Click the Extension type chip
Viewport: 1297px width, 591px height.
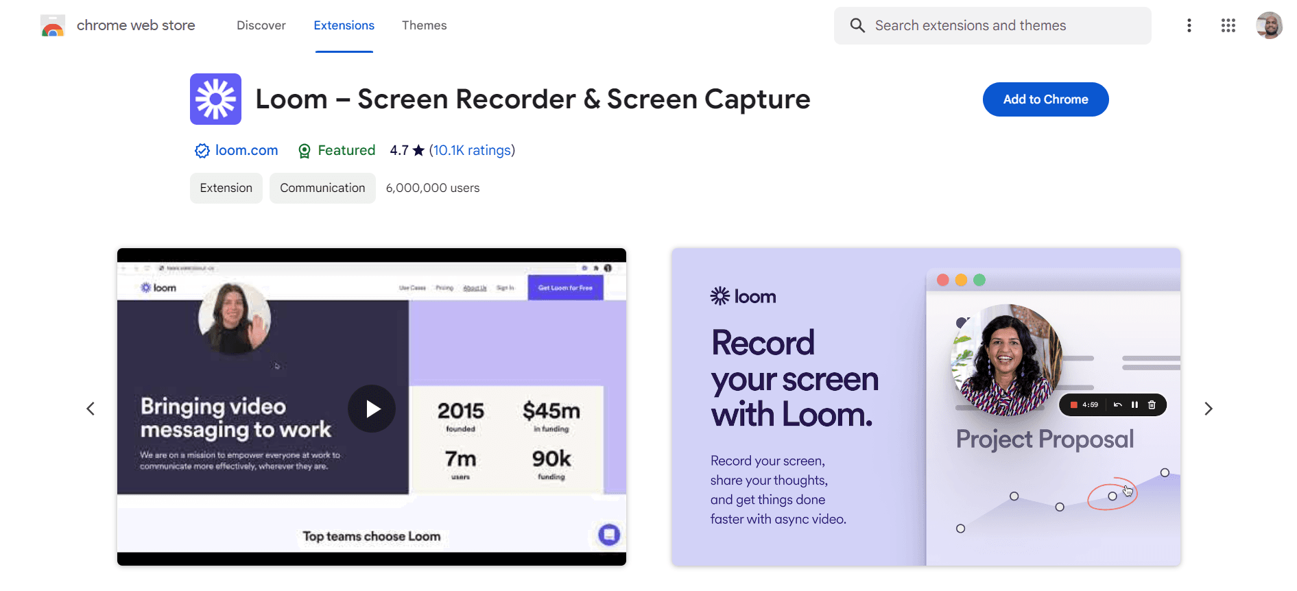[226, 188]
